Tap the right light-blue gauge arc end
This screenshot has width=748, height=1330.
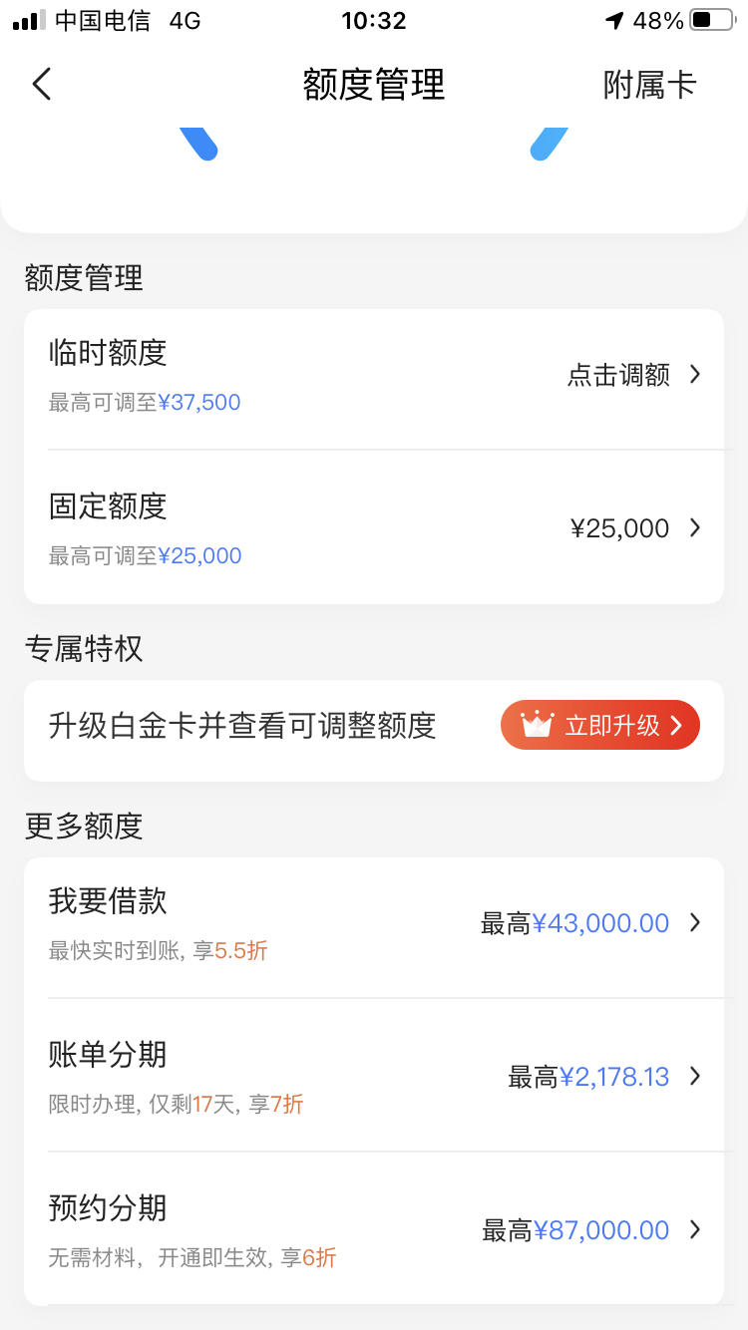pos(549,145)
